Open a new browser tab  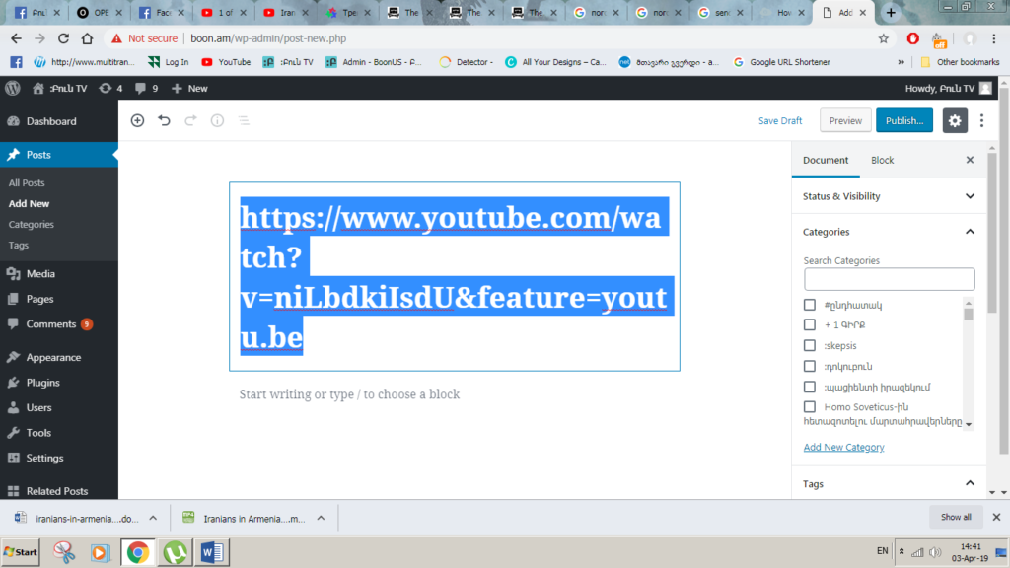(891, 12)
